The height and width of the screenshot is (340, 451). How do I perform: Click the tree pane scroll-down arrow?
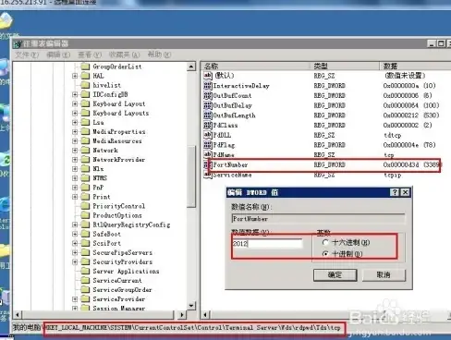click(191, 306)
